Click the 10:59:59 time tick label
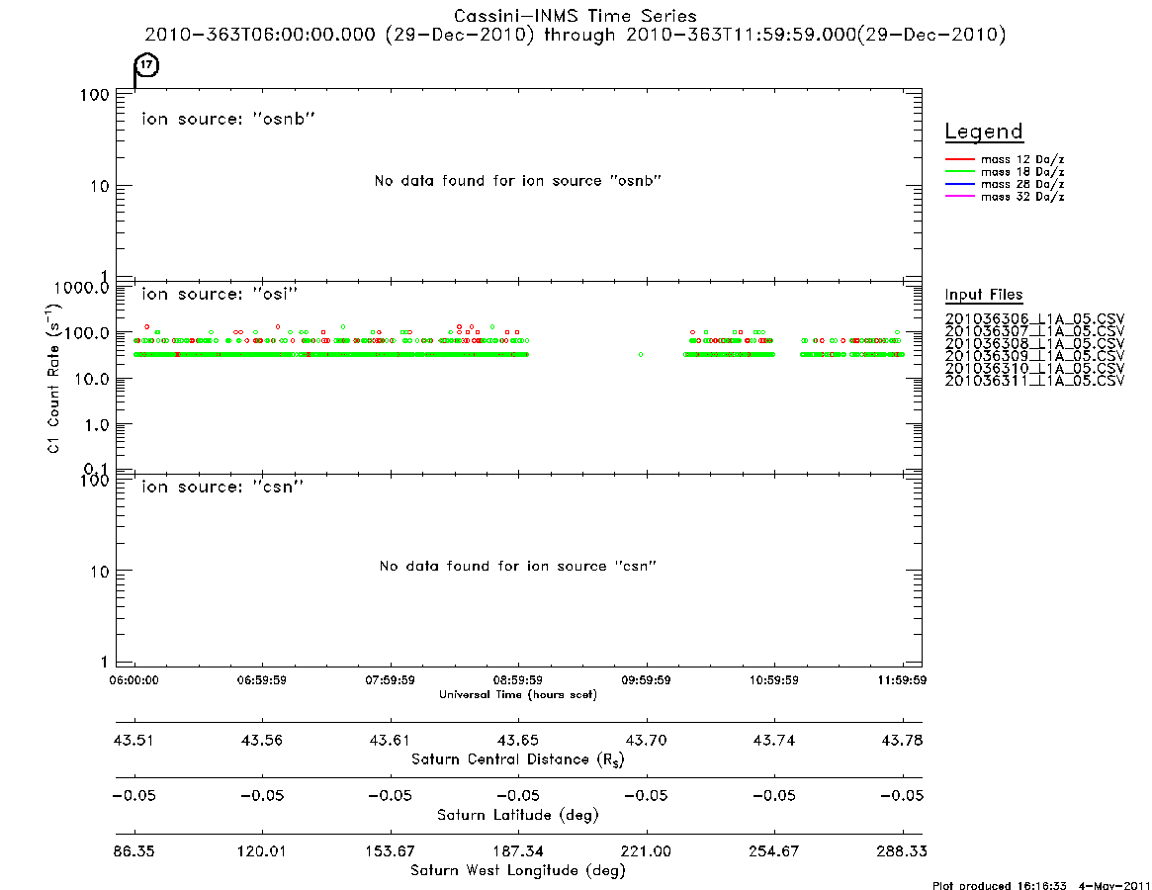 [x=773, y=680]
